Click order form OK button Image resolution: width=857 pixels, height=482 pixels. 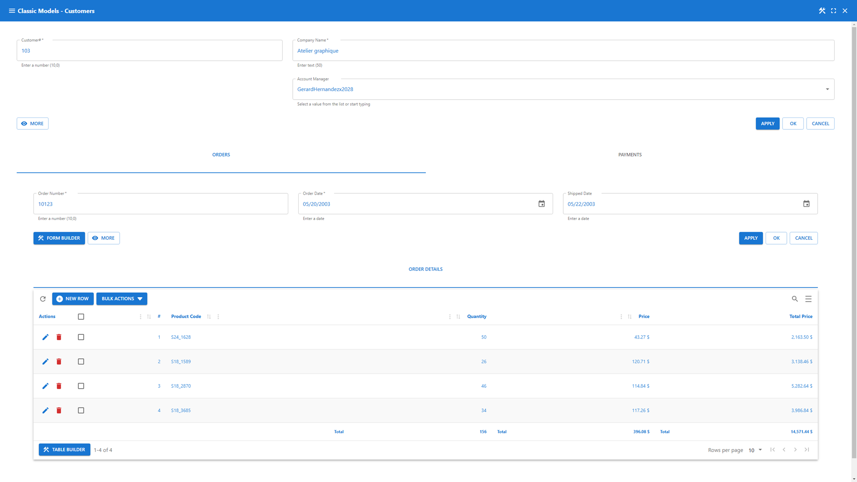776,238
